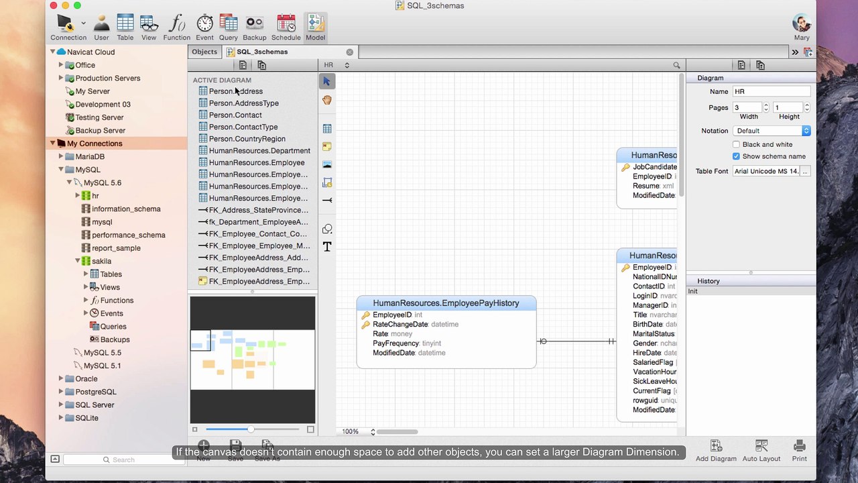Collapse the sakila database node

(78, 261)
